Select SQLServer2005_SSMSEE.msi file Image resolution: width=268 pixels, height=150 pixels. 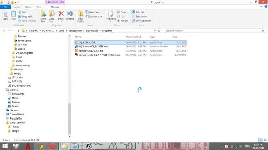[x=131, y=46]
